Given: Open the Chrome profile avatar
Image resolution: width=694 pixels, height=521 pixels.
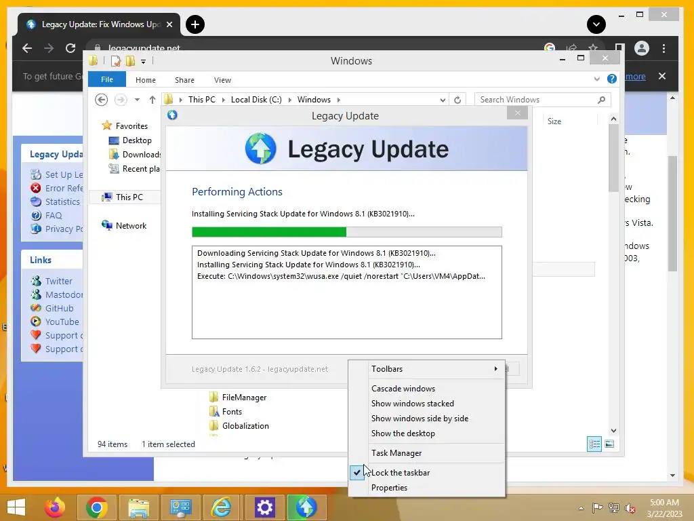Looking at the screenshot, I should coord(641,48).
